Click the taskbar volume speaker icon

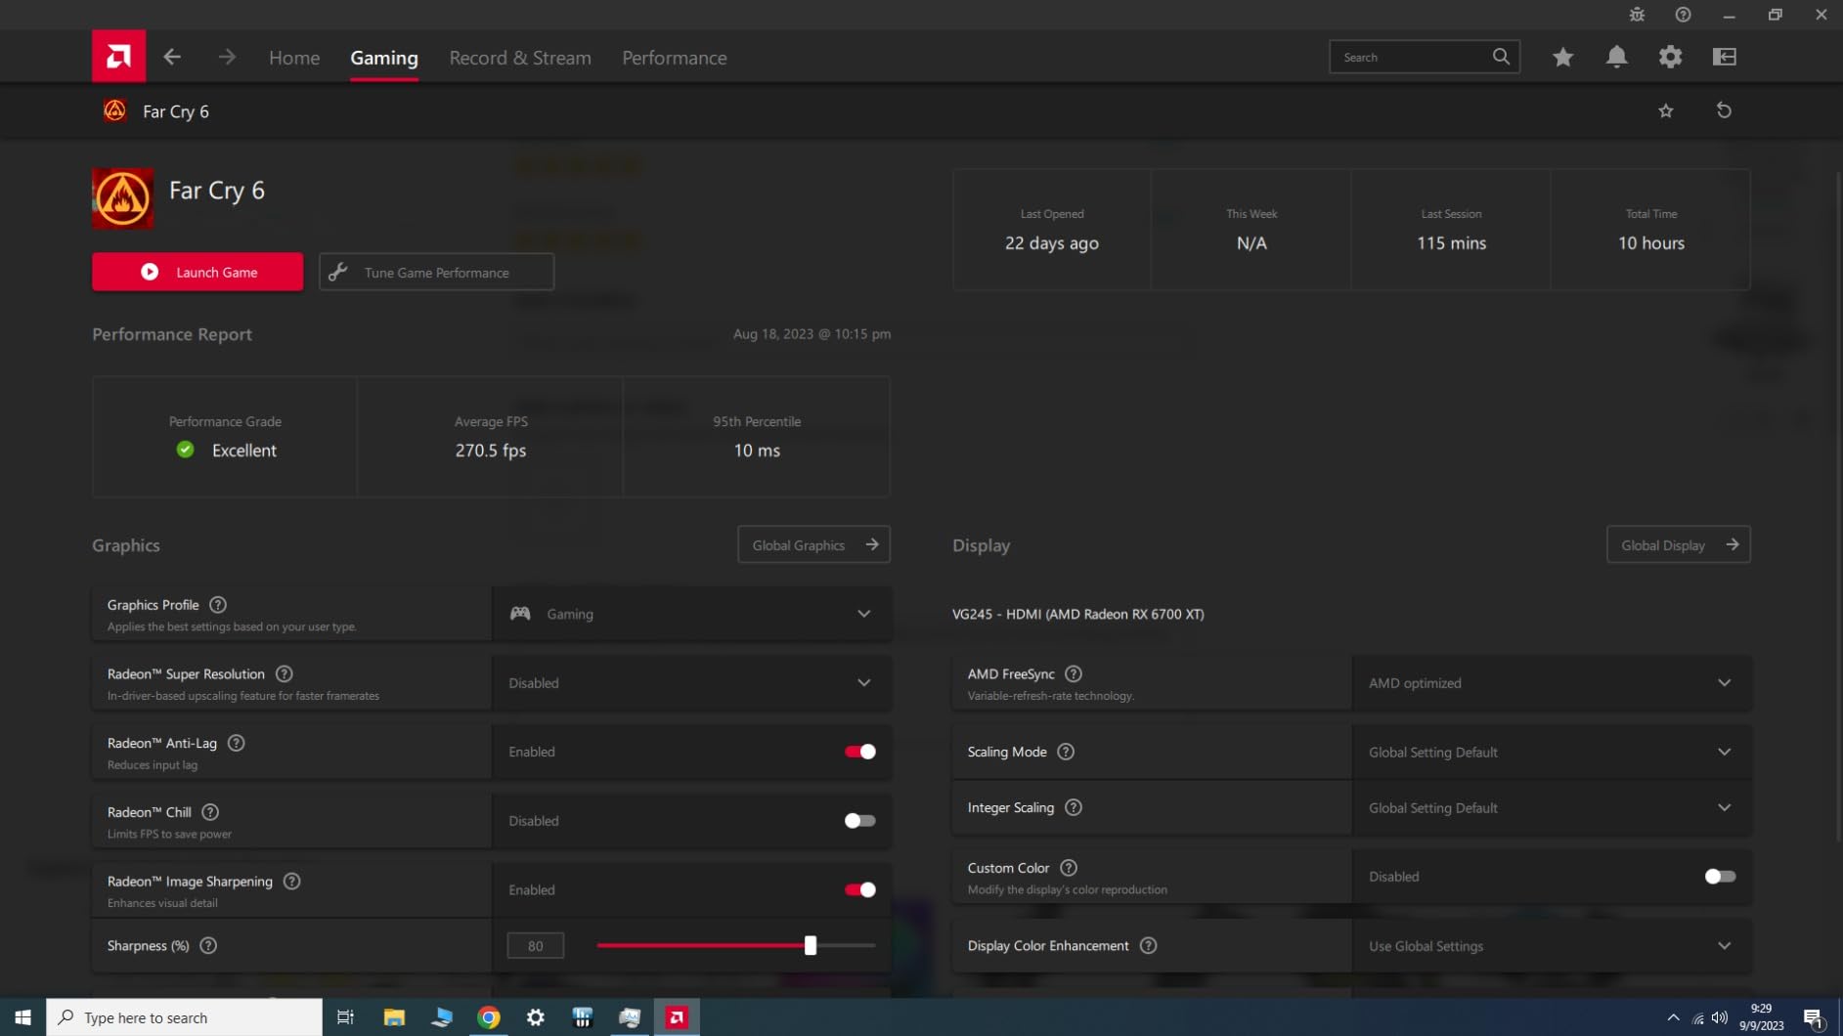1721,1017
